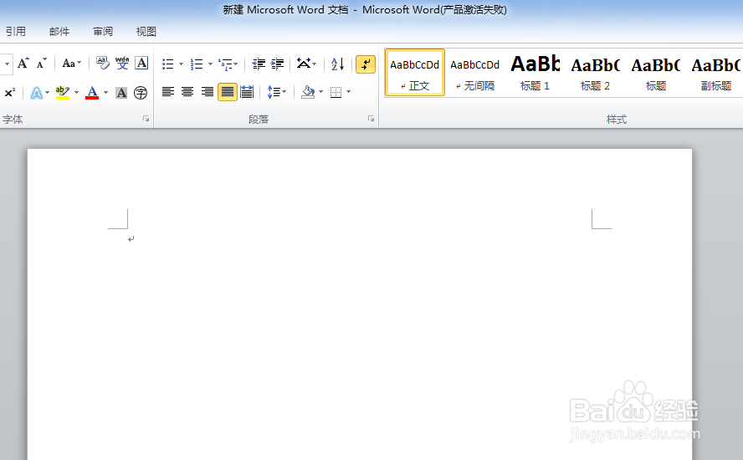
Task: Click the Grow Font icon
Action: pos(23,64)
